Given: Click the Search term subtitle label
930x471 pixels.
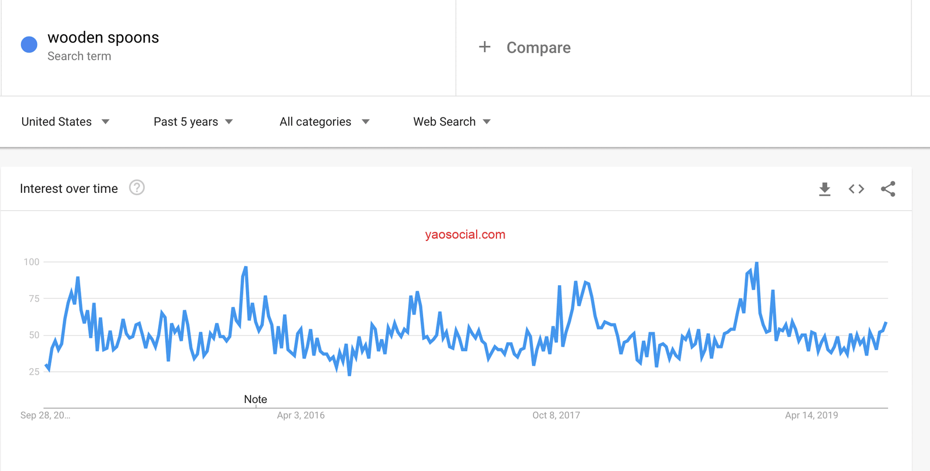Looking at the screenshot, I should [79, 56].
